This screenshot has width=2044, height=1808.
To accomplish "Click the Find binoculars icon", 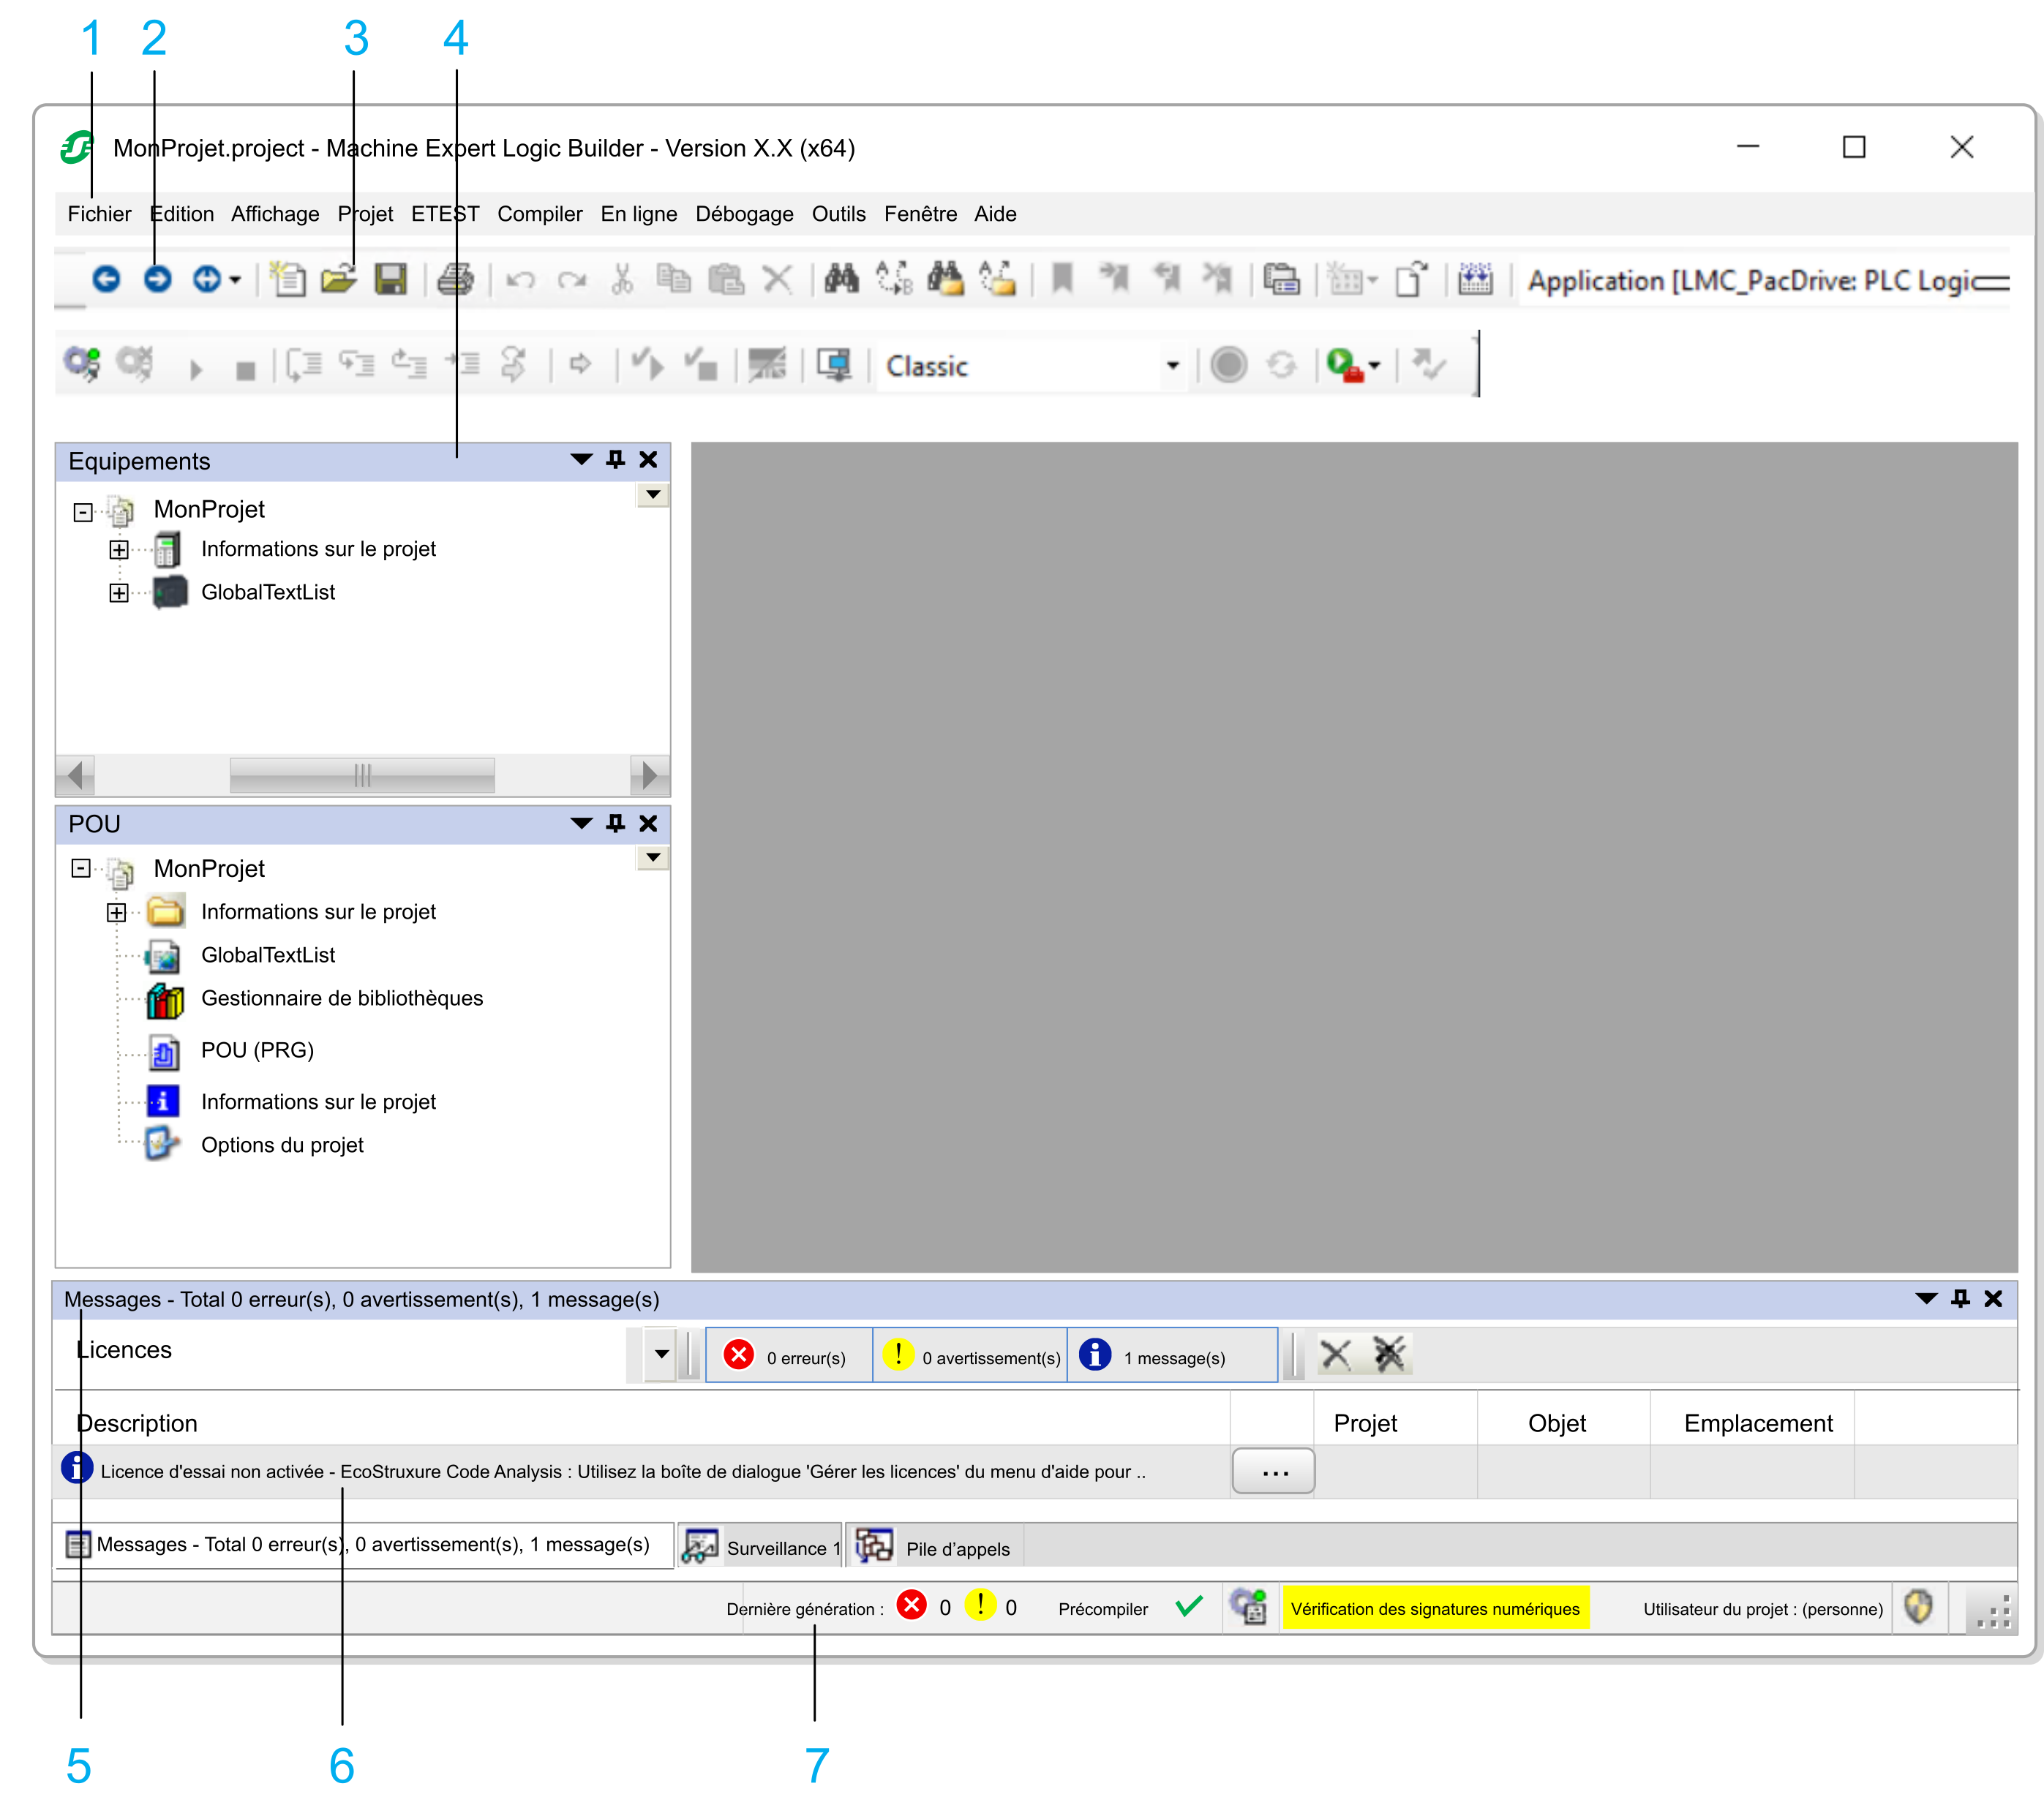I will coord(841,279).
